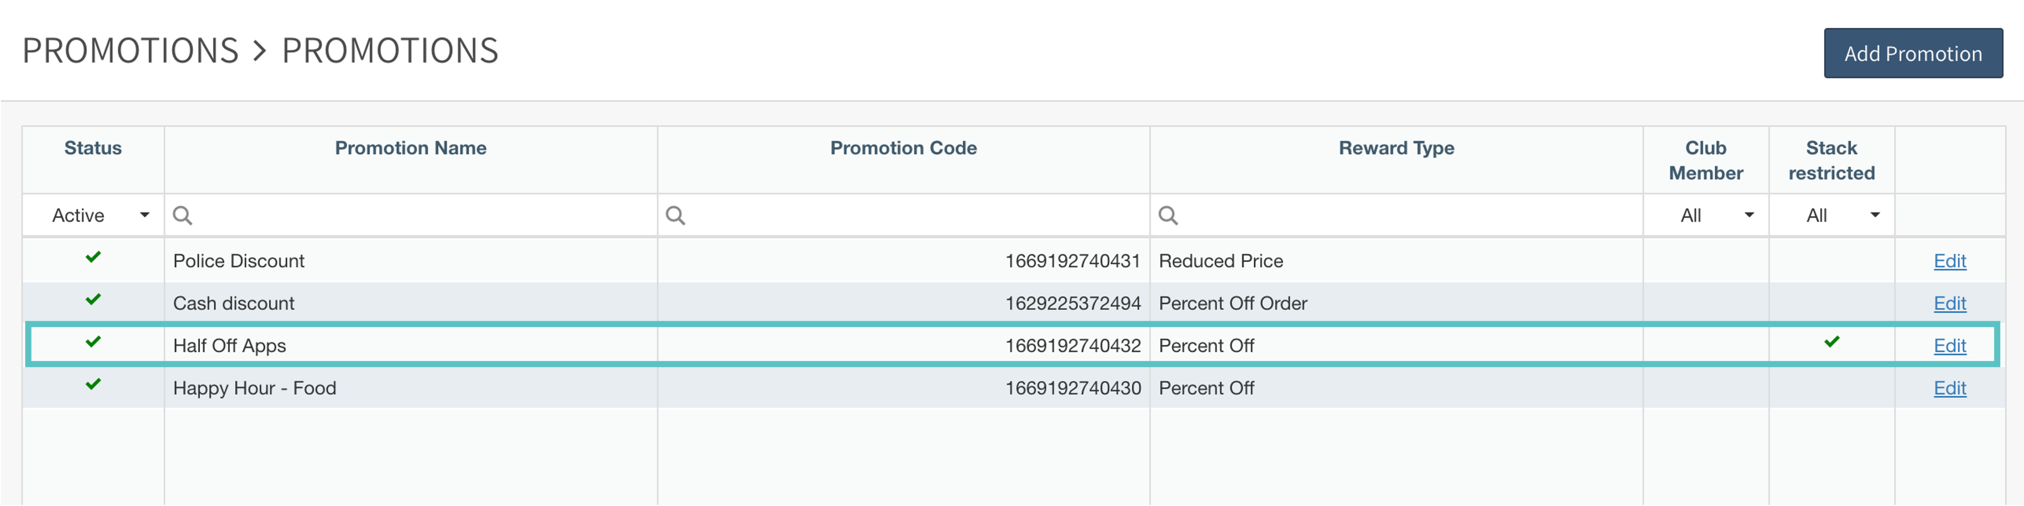The height and width of the screenshot is (506, 2024).
Task: Click the Police Discount active status checkmark
Action: 93,257
